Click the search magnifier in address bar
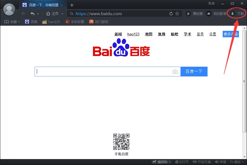This screenshot has width=247, height=165. tap(72, 14)
